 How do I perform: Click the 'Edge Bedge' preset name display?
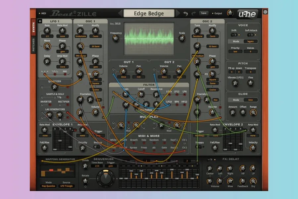tap(149, 13)
